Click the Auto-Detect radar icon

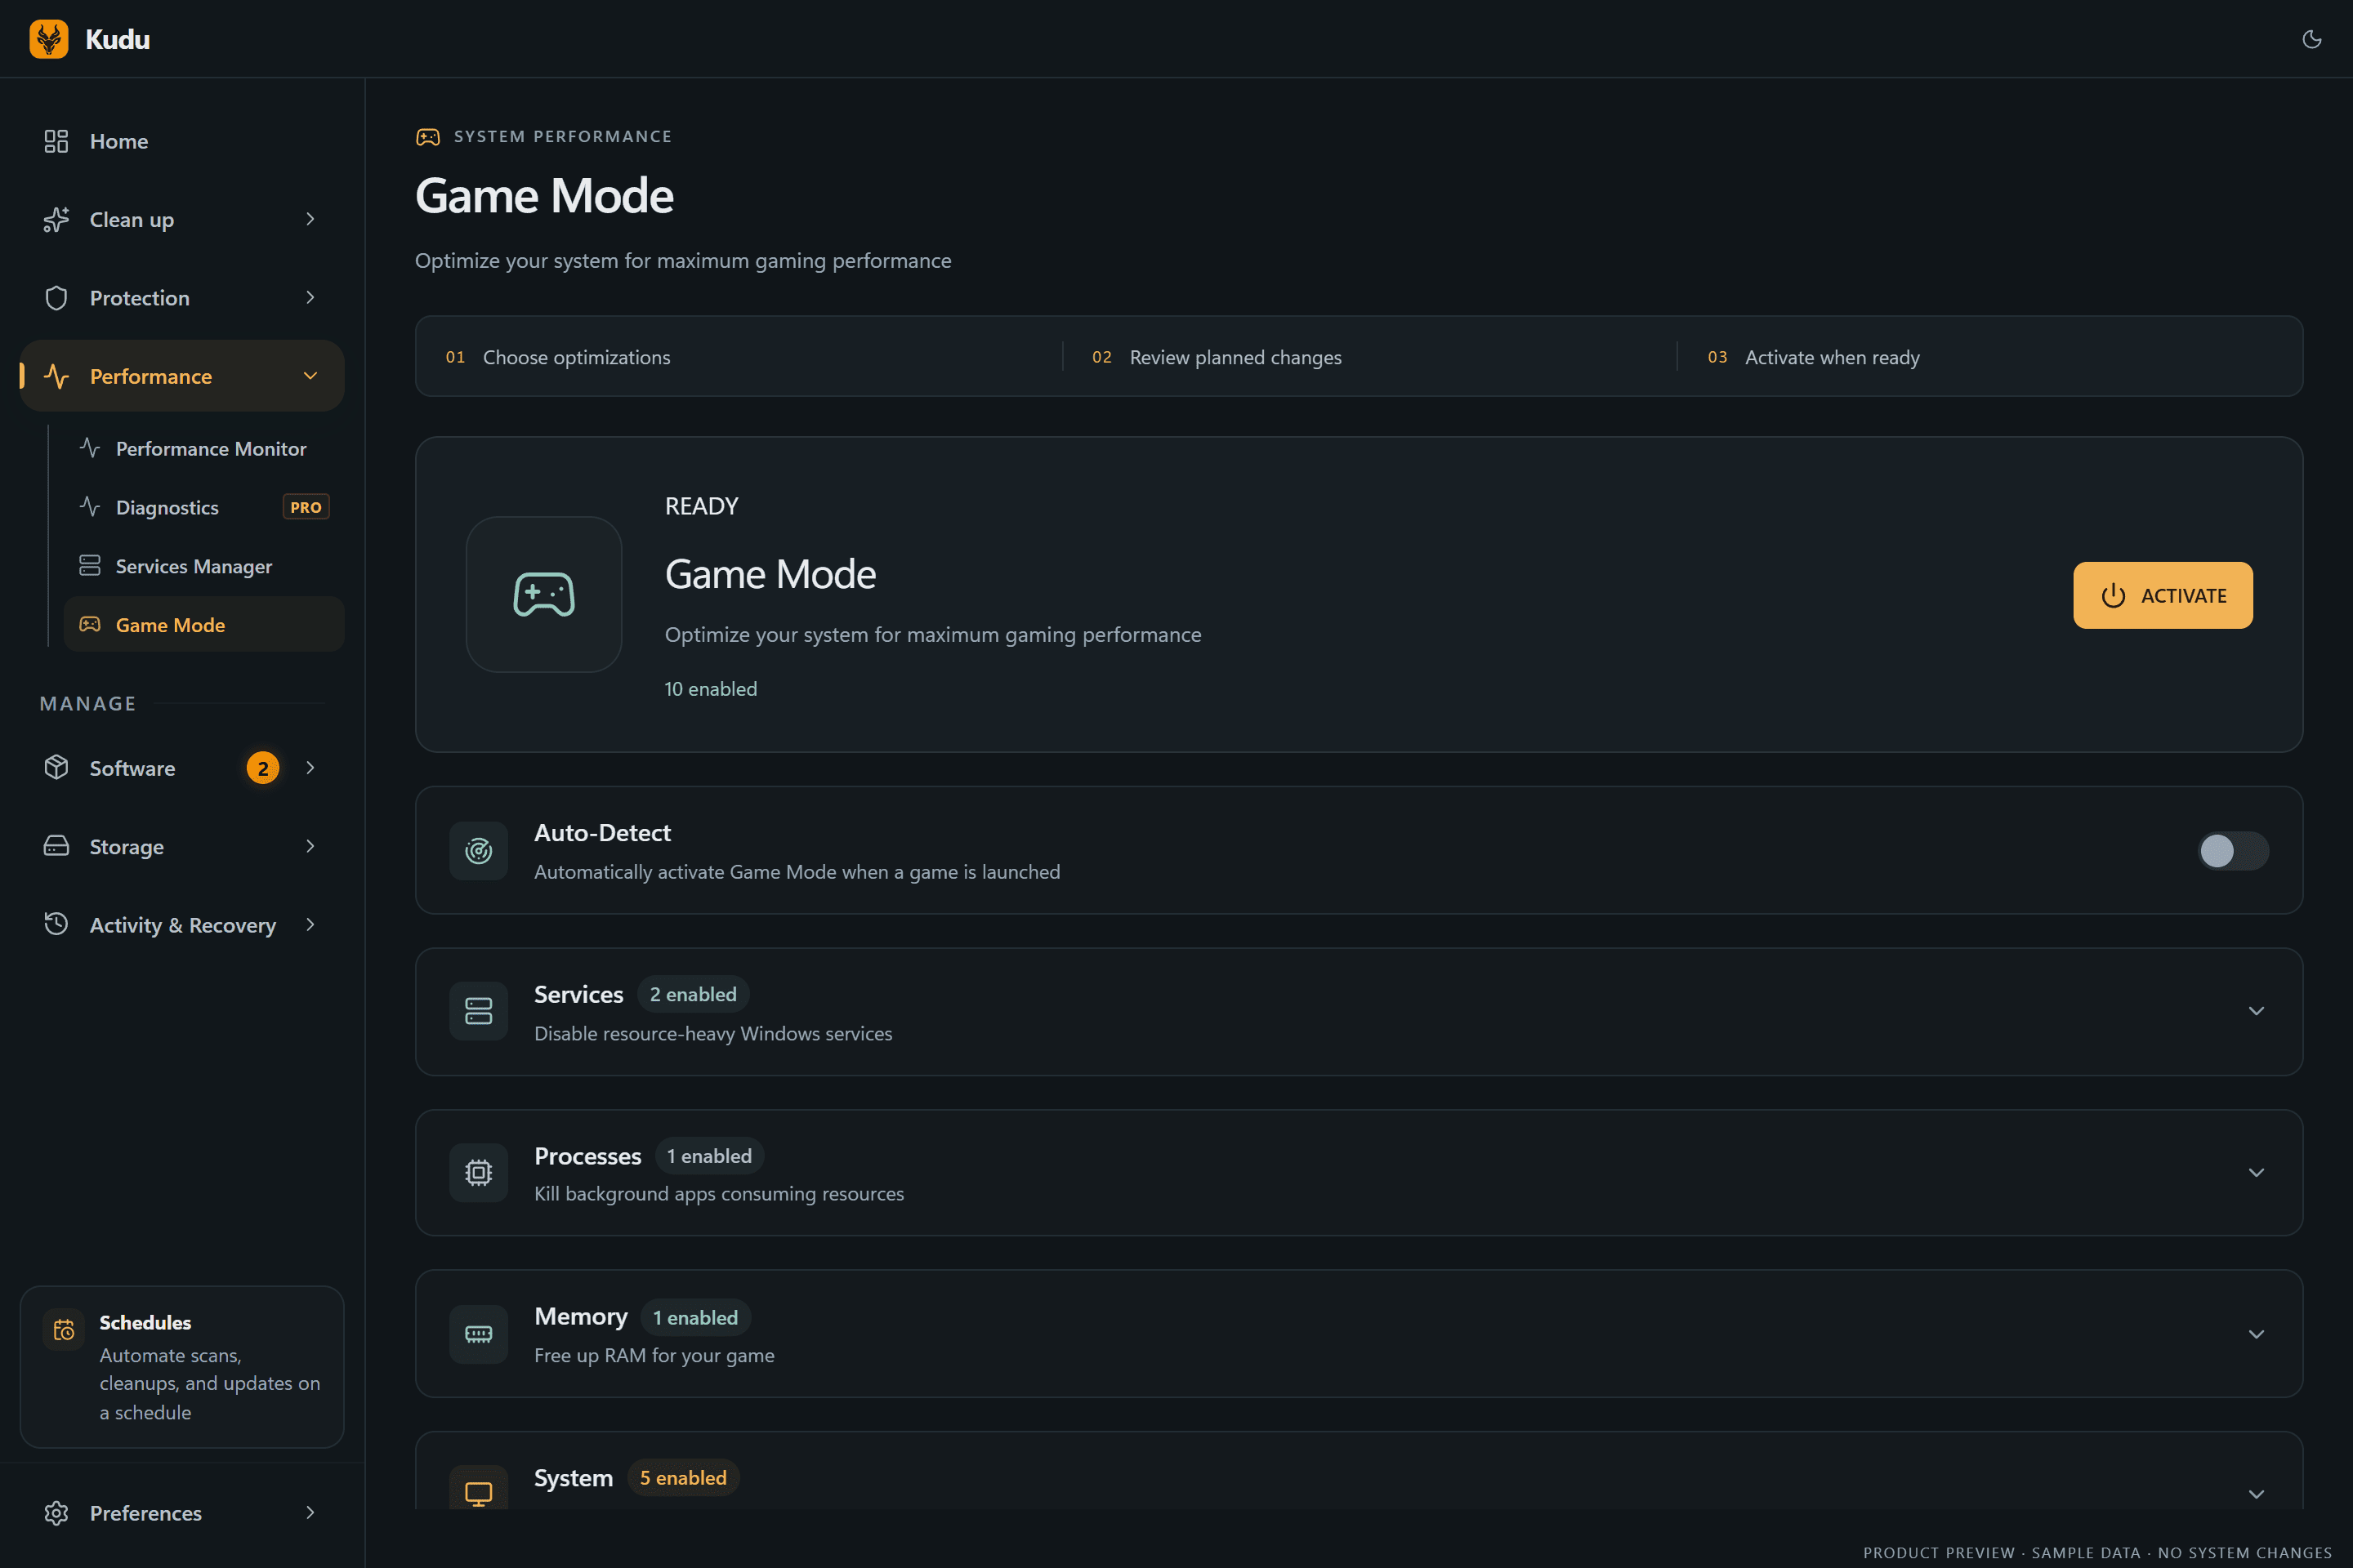[478, 850]
